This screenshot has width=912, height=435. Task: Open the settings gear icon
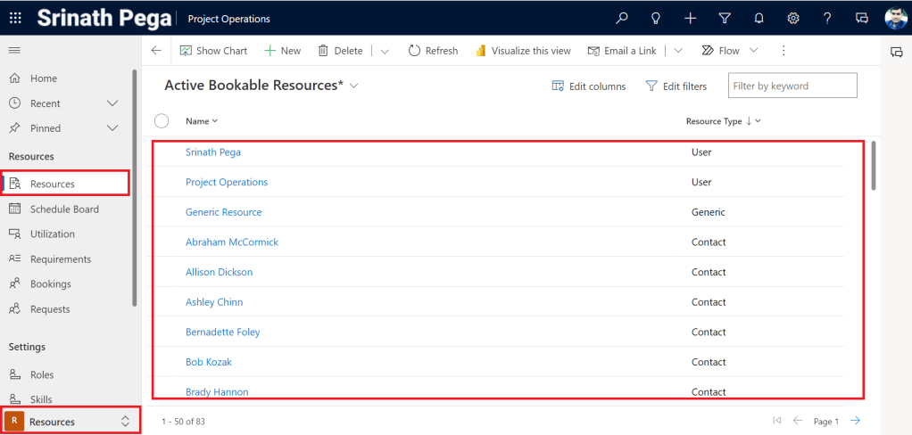tap(792, 18)
